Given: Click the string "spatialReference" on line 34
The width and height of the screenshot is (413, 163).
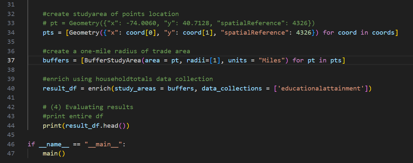Looking at the screenshot, I should click(x=254, y=33).
